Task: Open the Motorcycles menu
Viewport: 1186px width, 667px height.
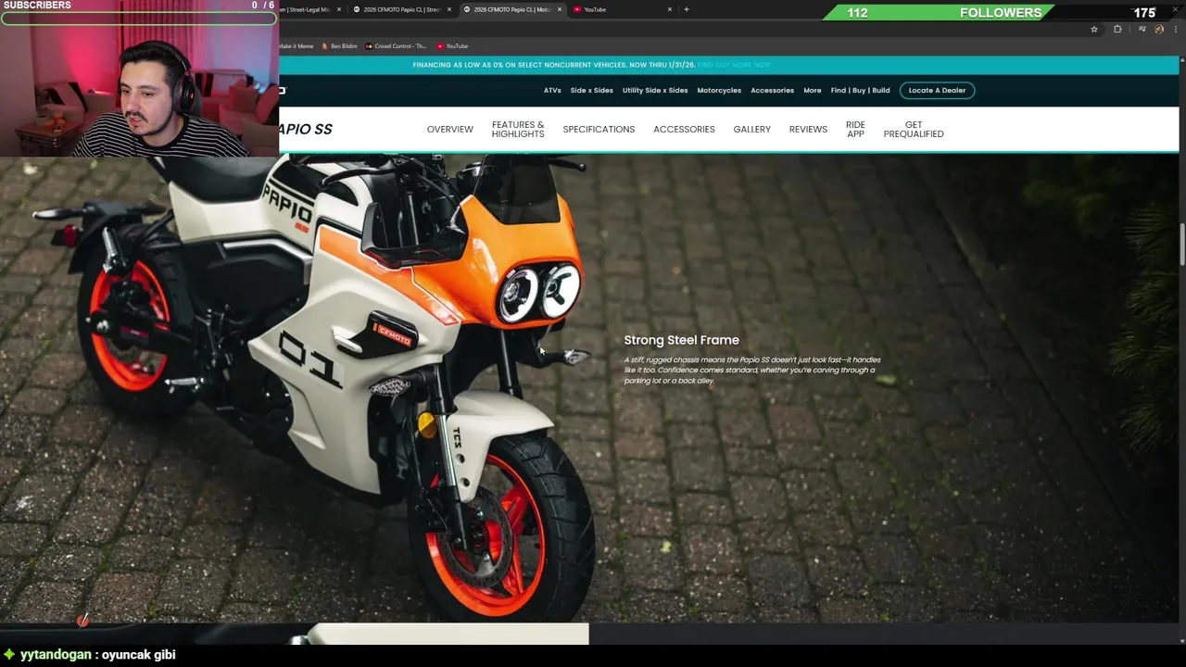Action: pyautogui.click(x=719, y=90)
